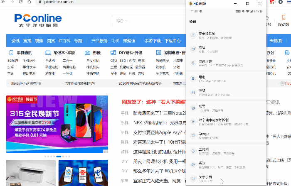
Task: Open 天梯图 in the blue nav bar
Action: coord(276,41)
